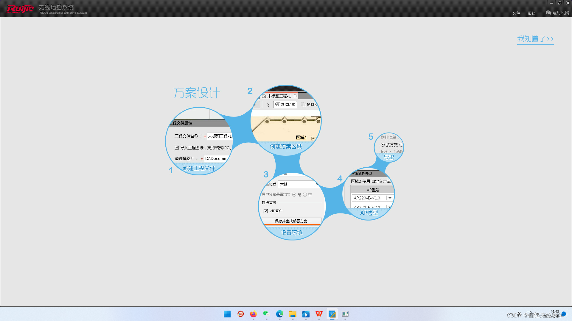Expand the 木材 material dropdown

(x=316, y=184)
